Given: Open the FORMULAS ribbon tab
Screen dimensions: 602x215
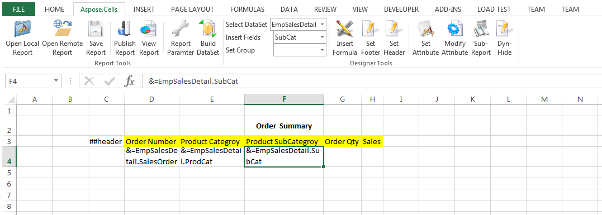Looking at the screenshot, I should tap(247, 9).
